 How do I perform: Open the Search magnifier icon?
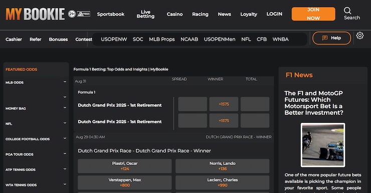[x=347, y=11]
